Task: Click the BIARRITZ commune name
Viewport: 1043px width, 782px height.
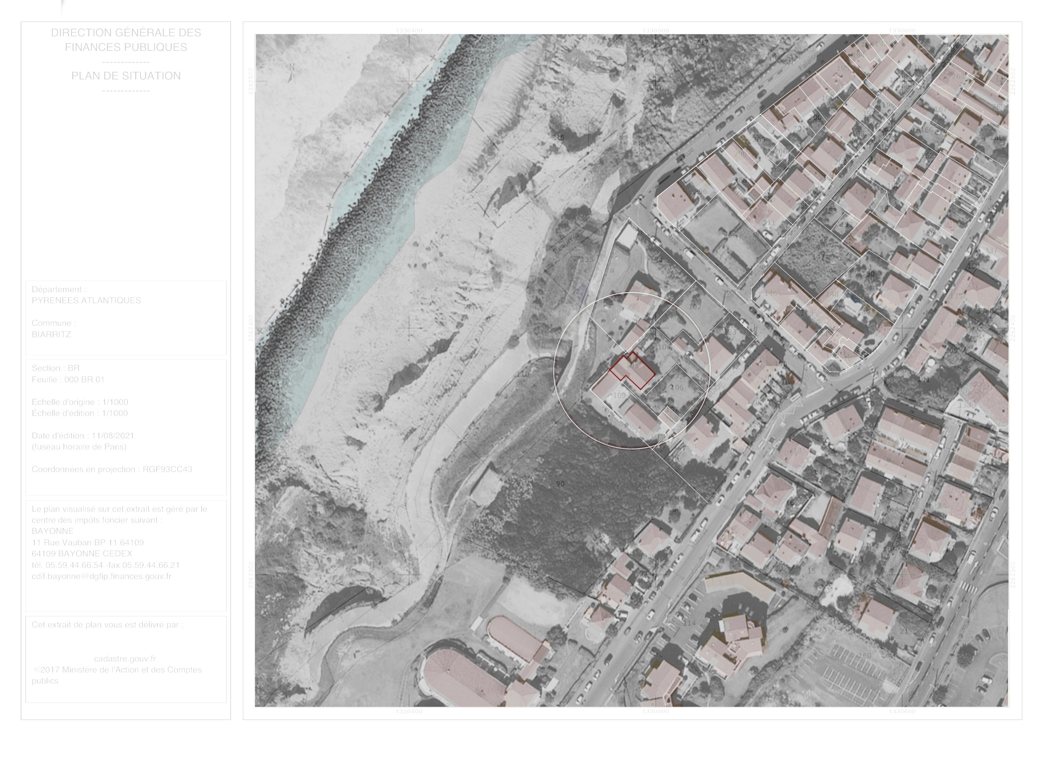Action: point(52,334)
